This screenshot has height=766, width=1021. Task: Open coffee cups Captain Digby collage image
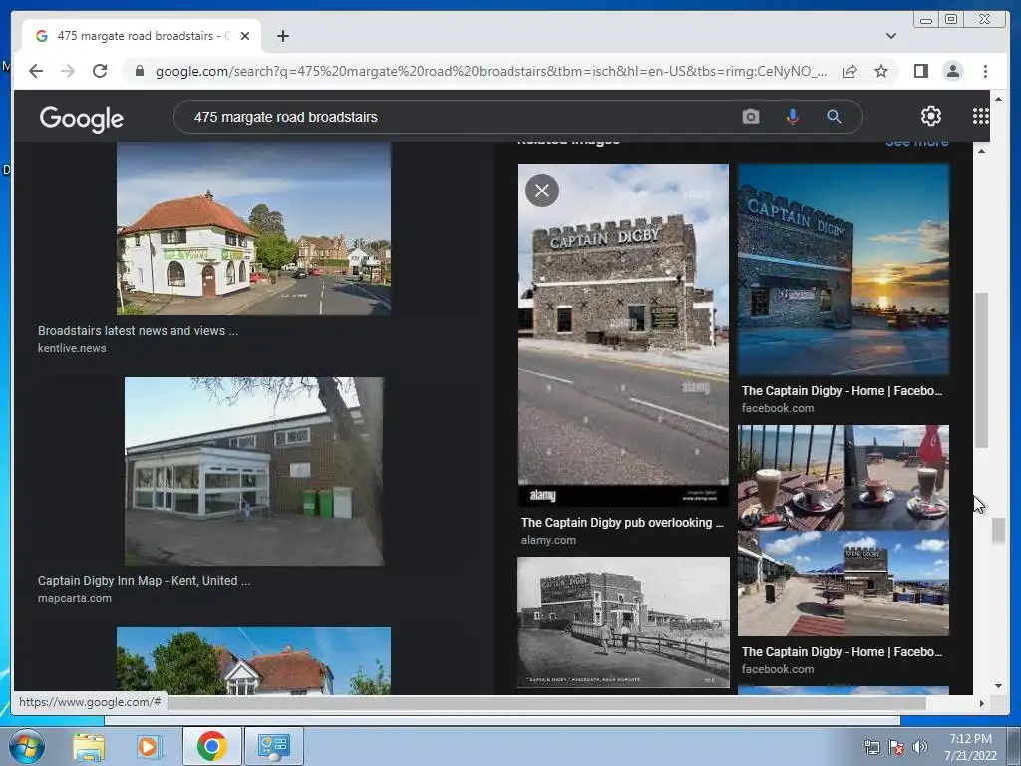[844, 531]
